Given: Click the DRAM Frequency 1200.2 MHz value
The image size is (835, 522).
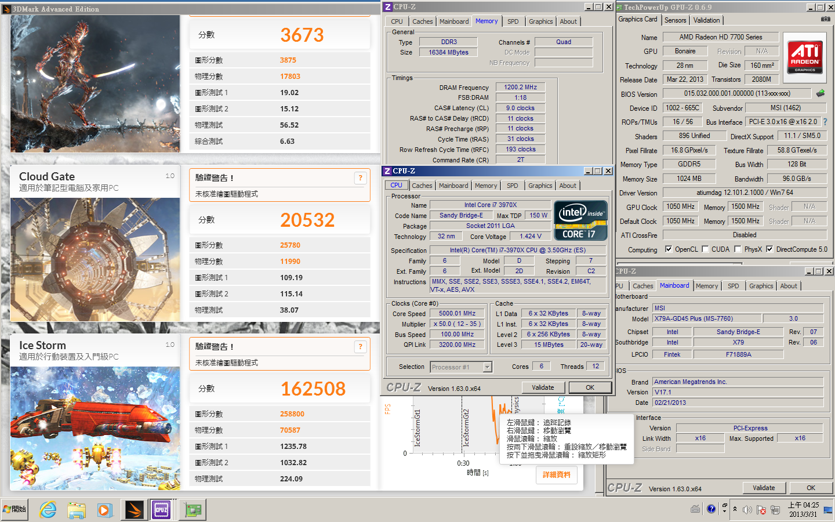Looking at the screenshot, I should coord(520,87).
